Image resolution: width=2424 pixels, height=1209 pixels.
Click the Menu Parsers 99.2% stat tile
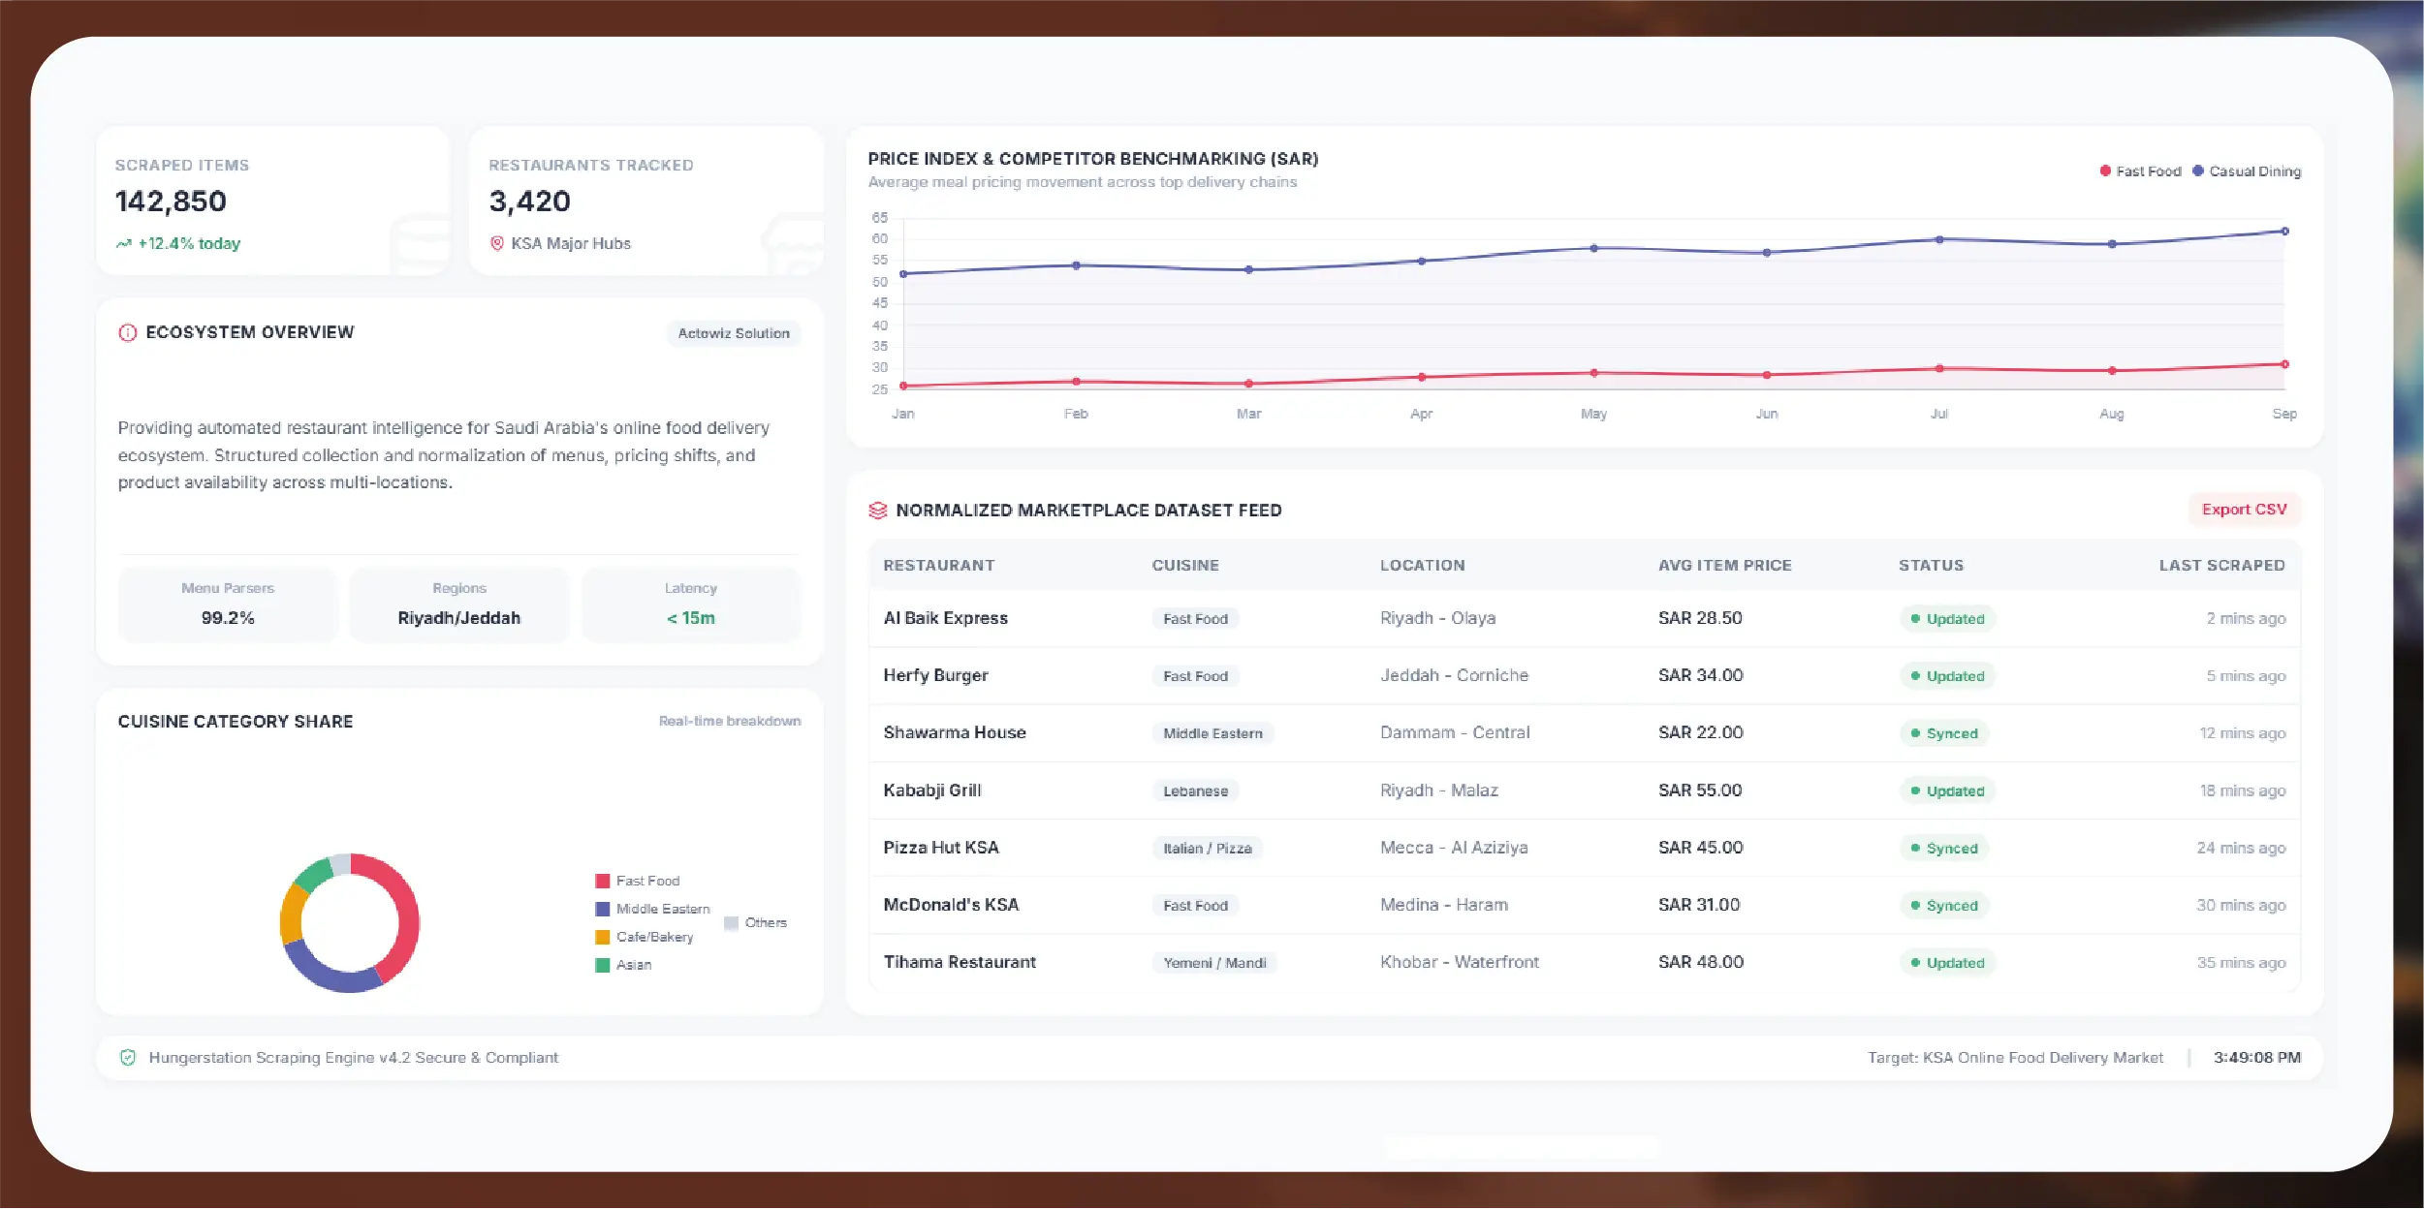pos(228,604)
